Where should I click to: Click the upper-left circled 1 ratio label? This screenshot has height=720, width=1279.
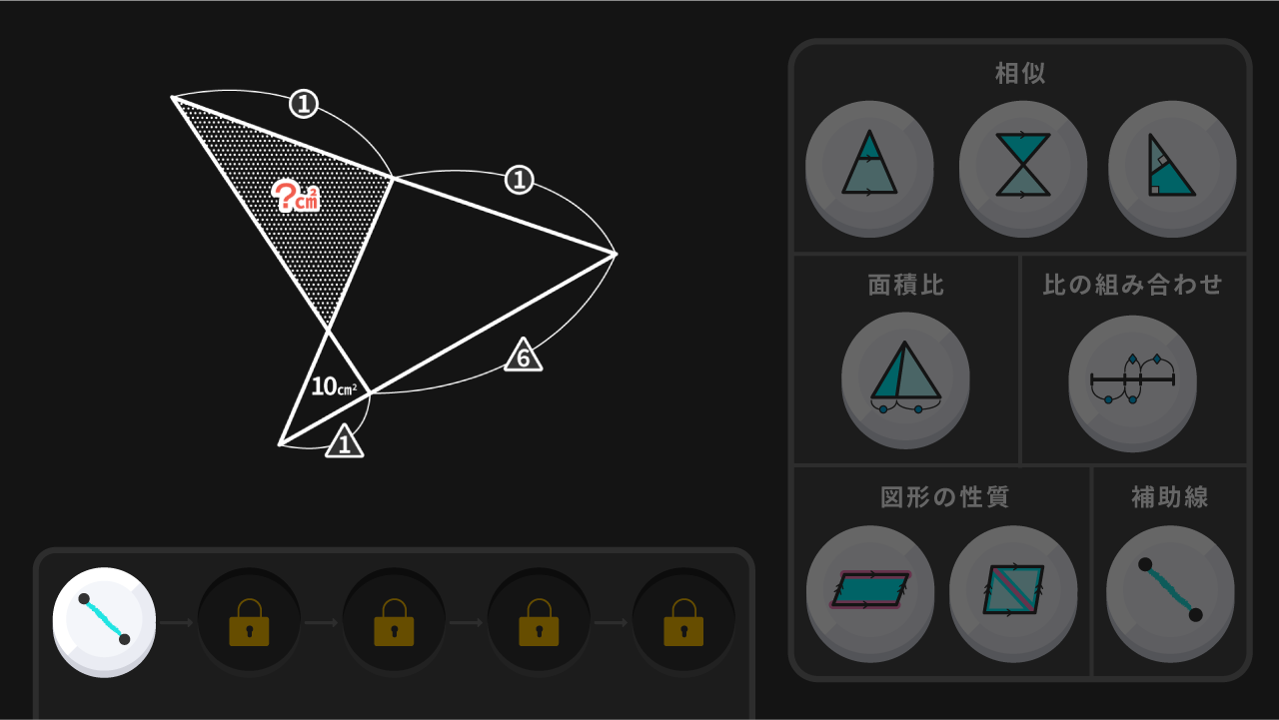tap(304, 103)
